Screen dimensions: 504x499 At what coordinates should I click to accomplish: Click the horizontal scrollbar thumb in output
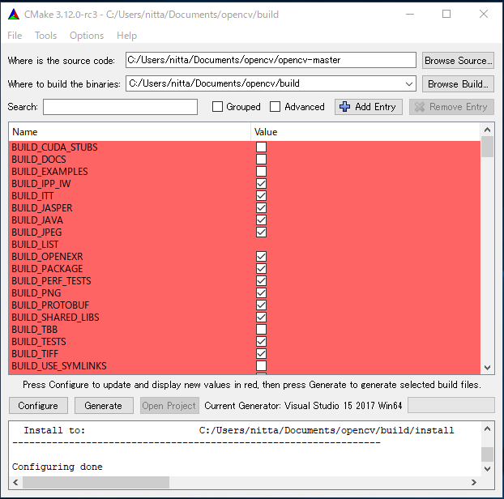coord(96,482)
